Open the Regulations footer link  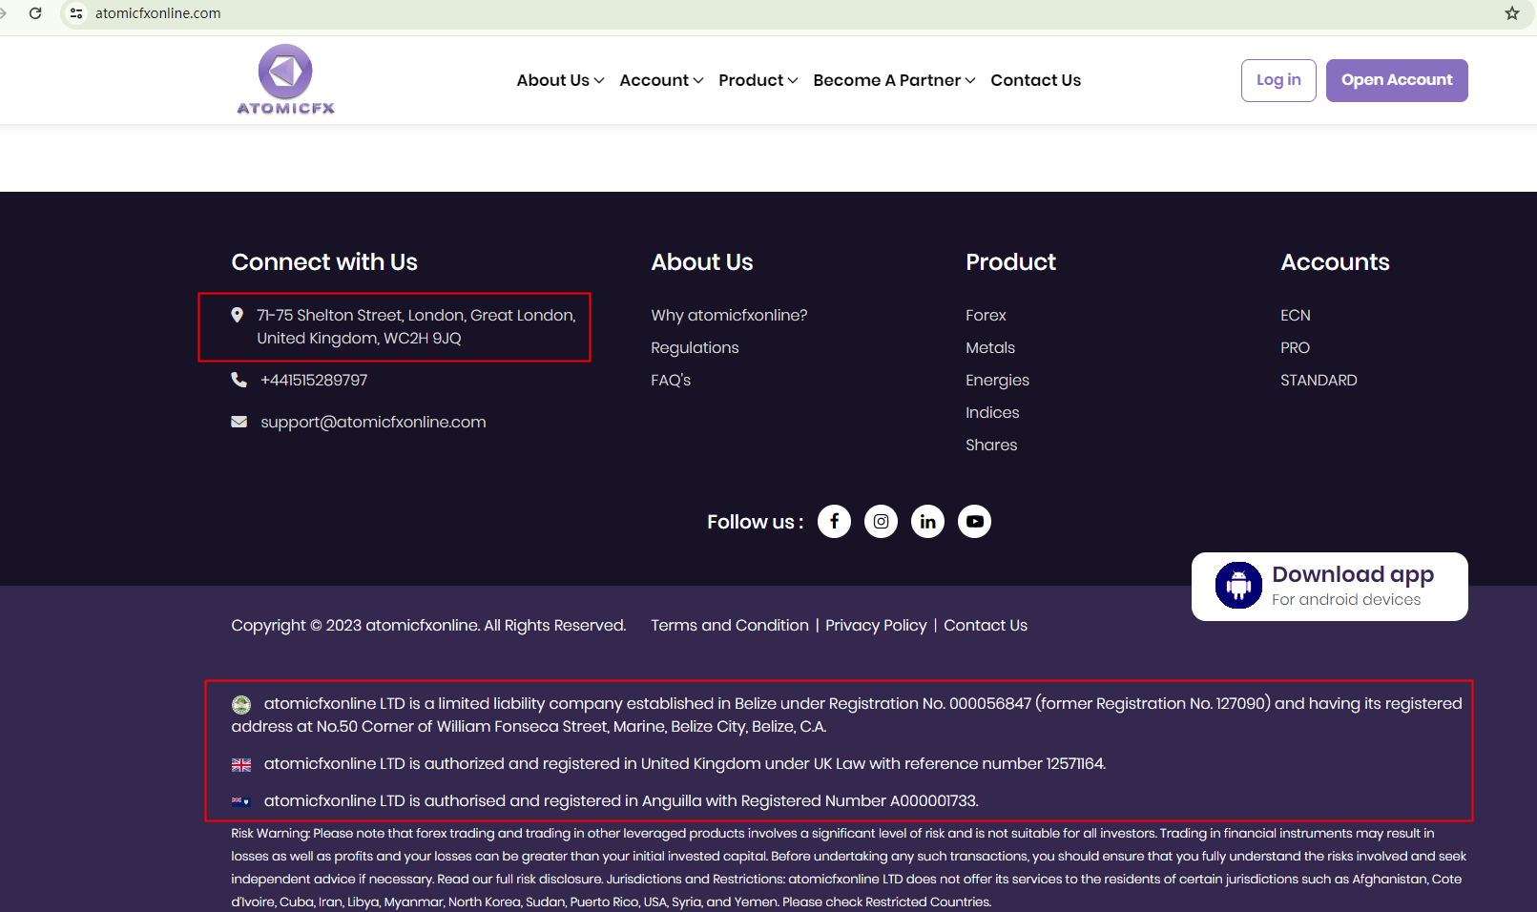(695, 347)
